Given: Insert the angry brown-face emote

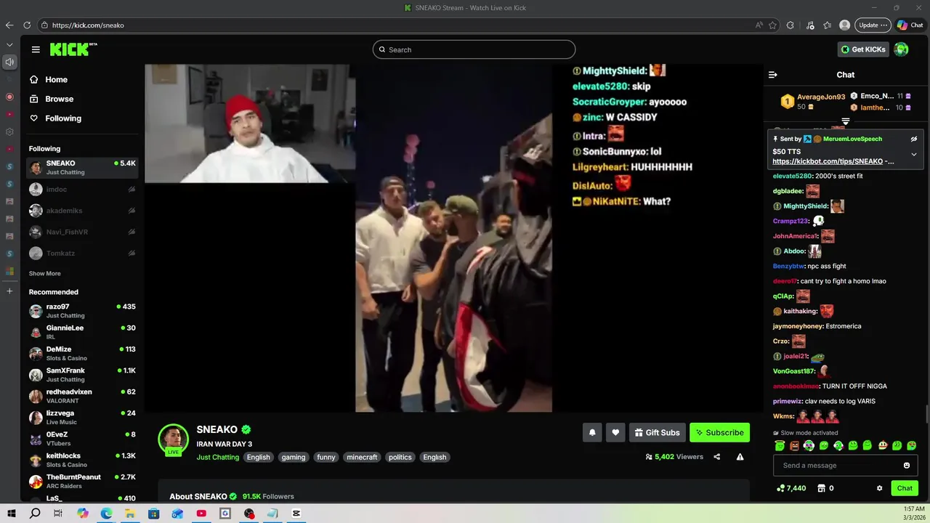Looking at the screenshot, I should click(794, 445).
